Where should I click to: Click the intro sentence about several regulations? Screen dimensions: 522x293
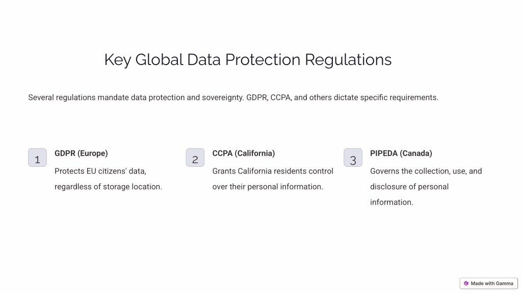pos(233,98)
